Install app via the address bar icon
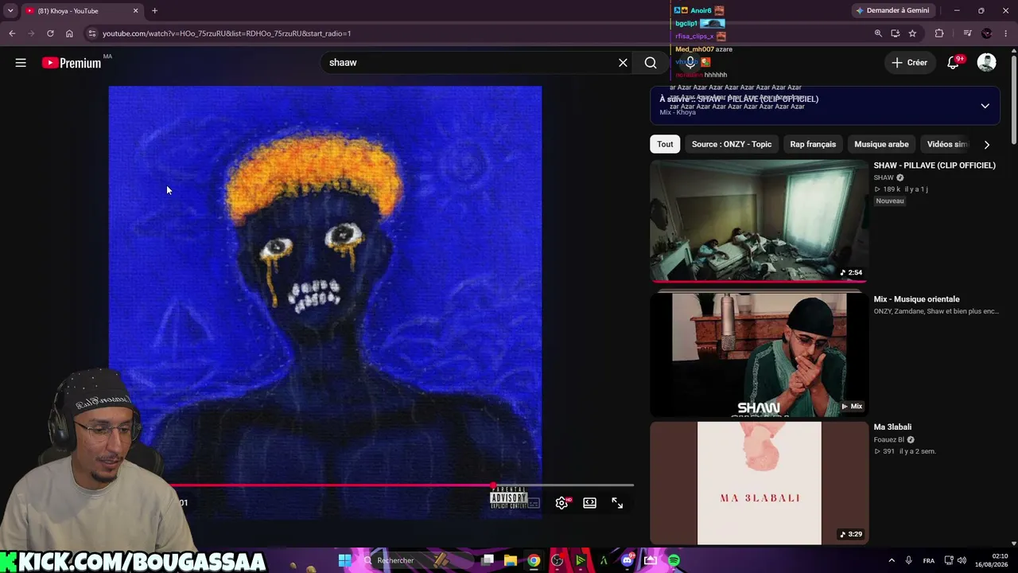This screenshot has height=573, width=1018. pos(896,33)
